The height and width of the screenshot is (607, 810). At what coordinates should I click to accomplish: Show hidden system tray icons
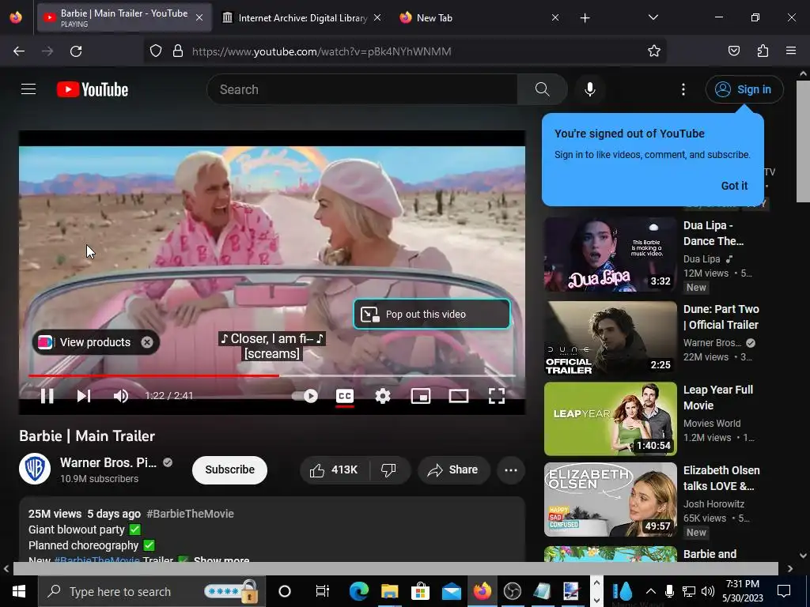coord(651,591)
